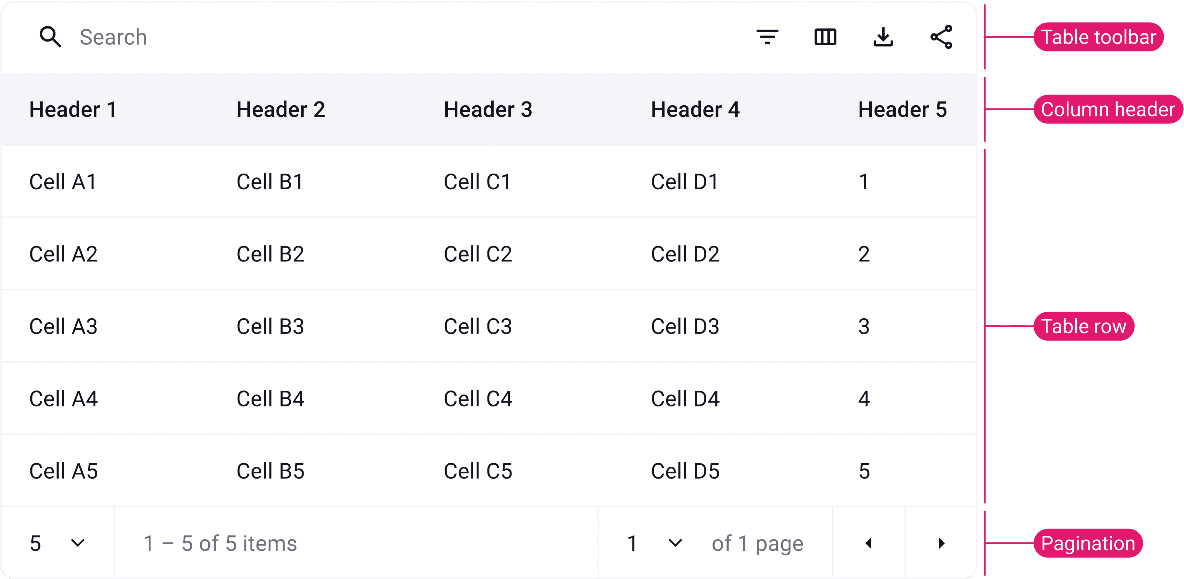Image resolution: width=1184 pixels, height=579 pixels.
Task: Open the filter options icon
Action: [767, 37]
